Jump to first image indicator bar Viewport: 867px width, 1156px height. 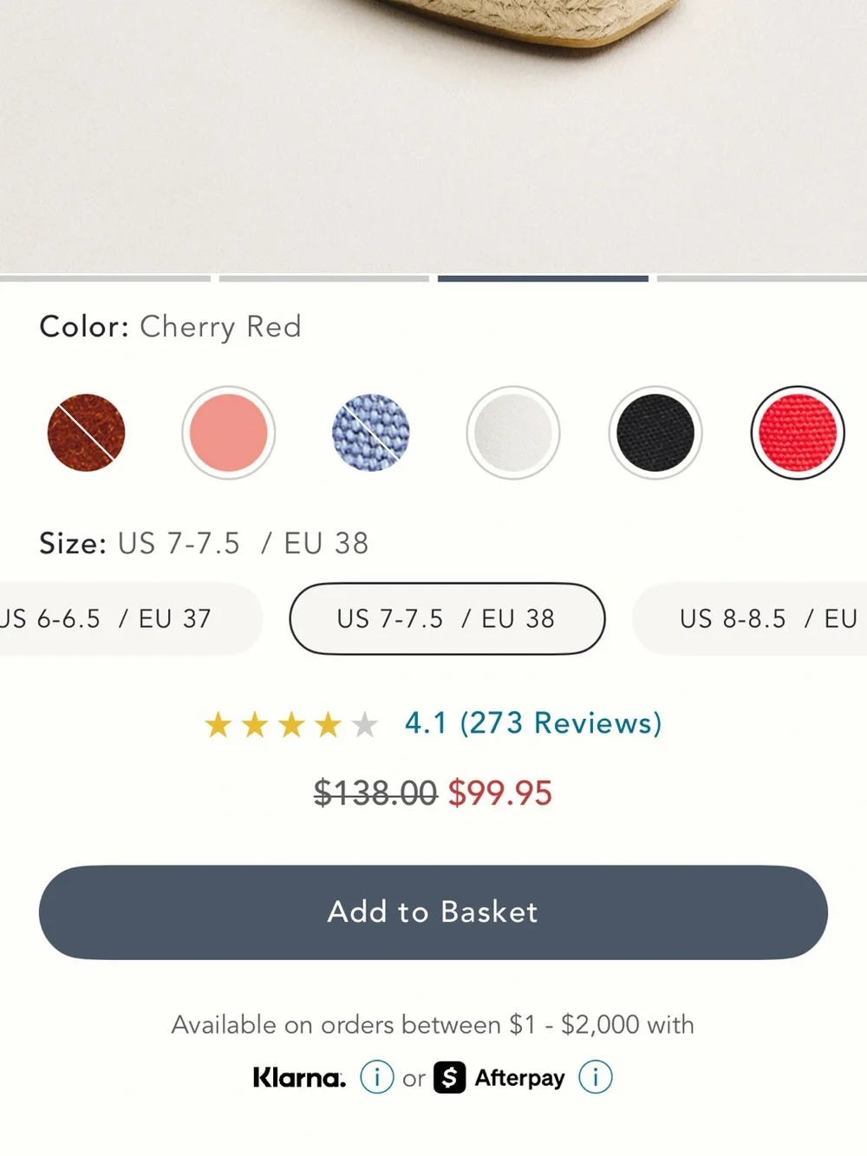(105, 278)
